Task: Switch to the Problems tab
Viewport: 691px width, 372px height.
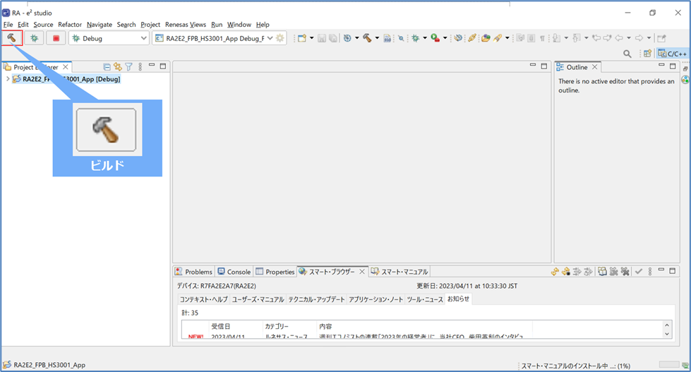Action: point(194,272)
